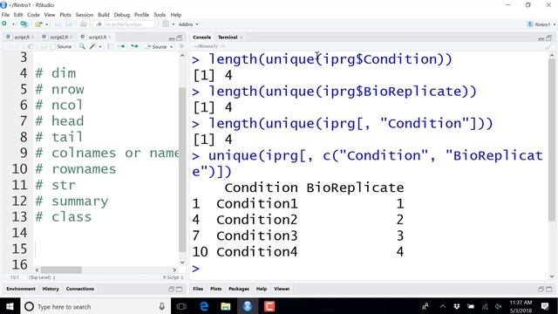Click the console input prompt line
This screenshot has width=558, height=314.
tap(369, 268)
